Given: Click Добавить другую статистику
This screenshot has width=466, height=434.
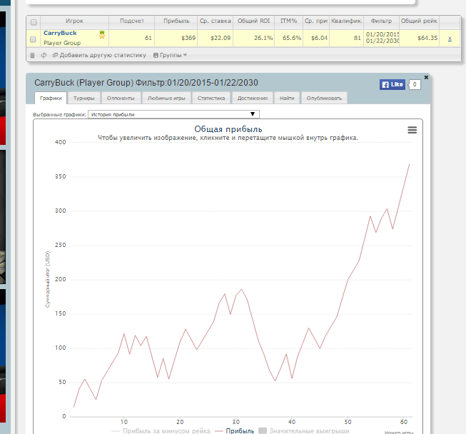Looking at the screenshot, I should pos(100,55).
